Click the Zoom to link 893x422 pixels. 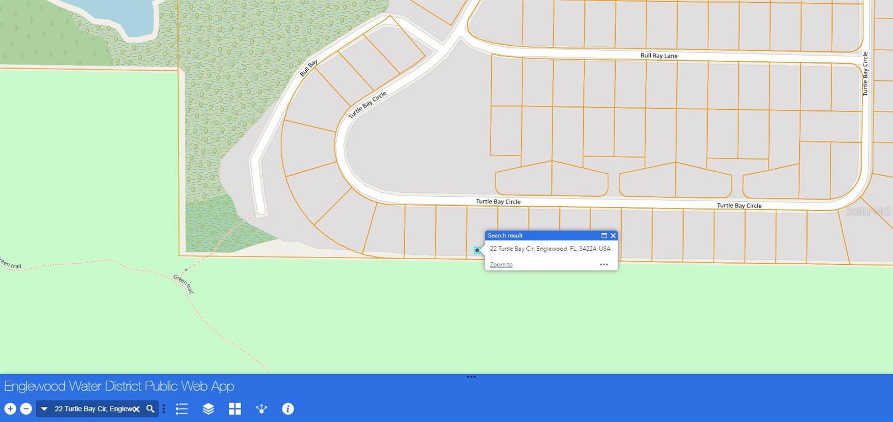point(501,264)
